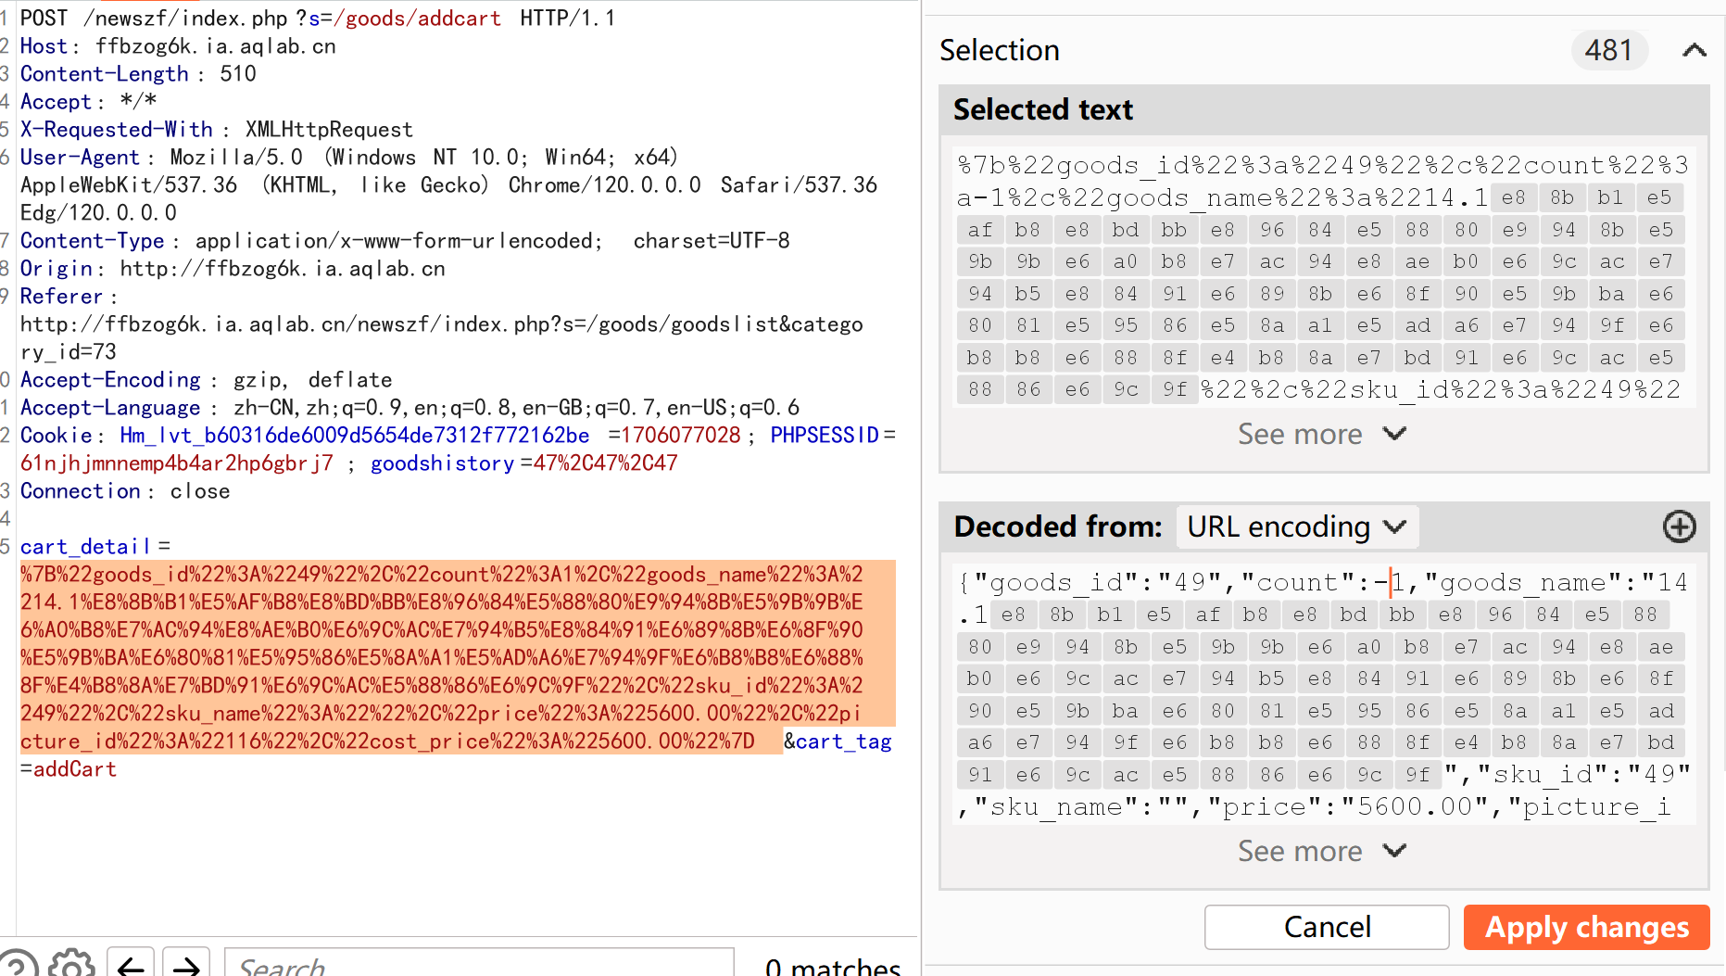Click the Content-Length header name
This screenshot has height=976, width=1726.
(x=105, y=74)
